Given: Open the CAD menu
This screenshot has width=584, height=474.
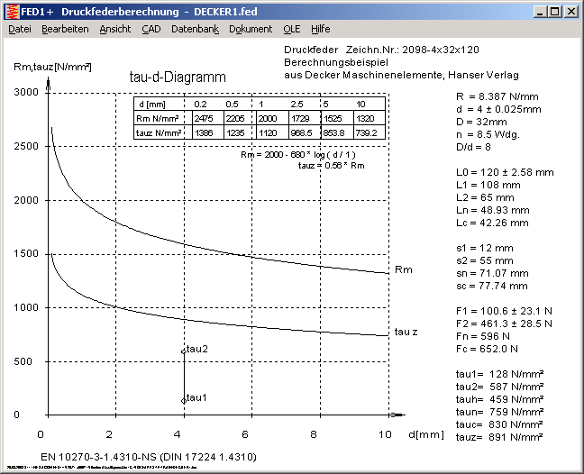Looking at the screenshot, I should coord(151,29).
